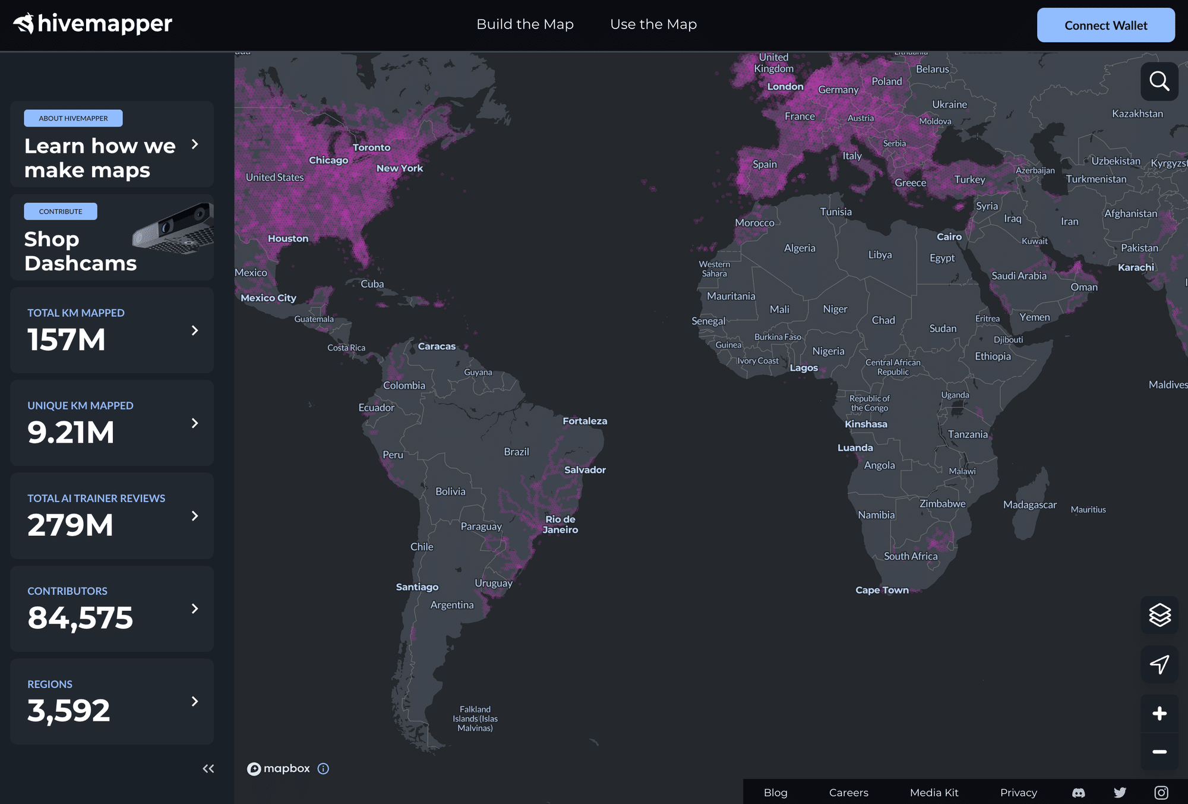
Task: Expand the Total AI Trainer Reviews chevron
Action: point(195,516)
